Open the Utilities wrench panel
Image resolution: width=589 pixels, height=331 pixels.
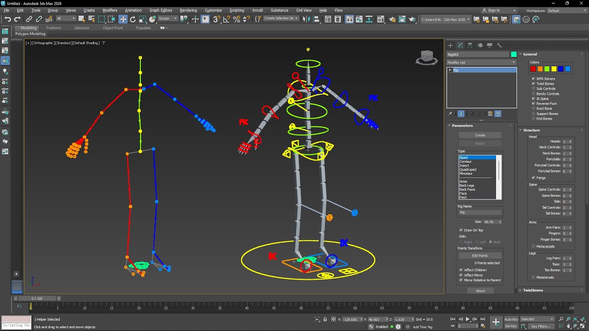499,45
